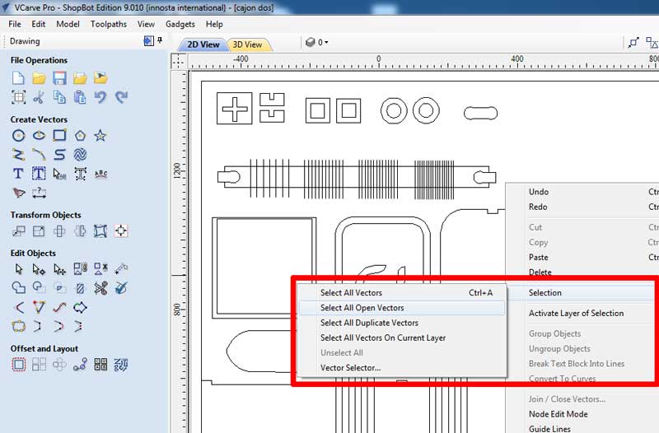The image size is (659, 433).
Task: Open an existing file folder icon
Action: 39,78
